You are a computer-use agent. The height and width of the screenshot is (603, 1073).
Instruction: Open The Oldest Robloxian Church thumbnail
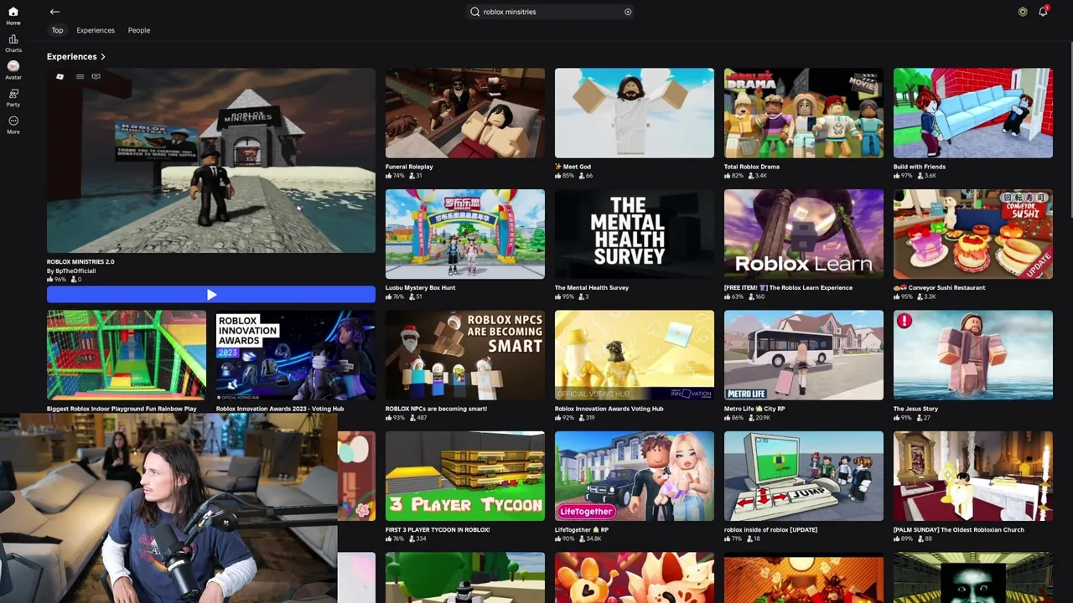coord(973,477)
